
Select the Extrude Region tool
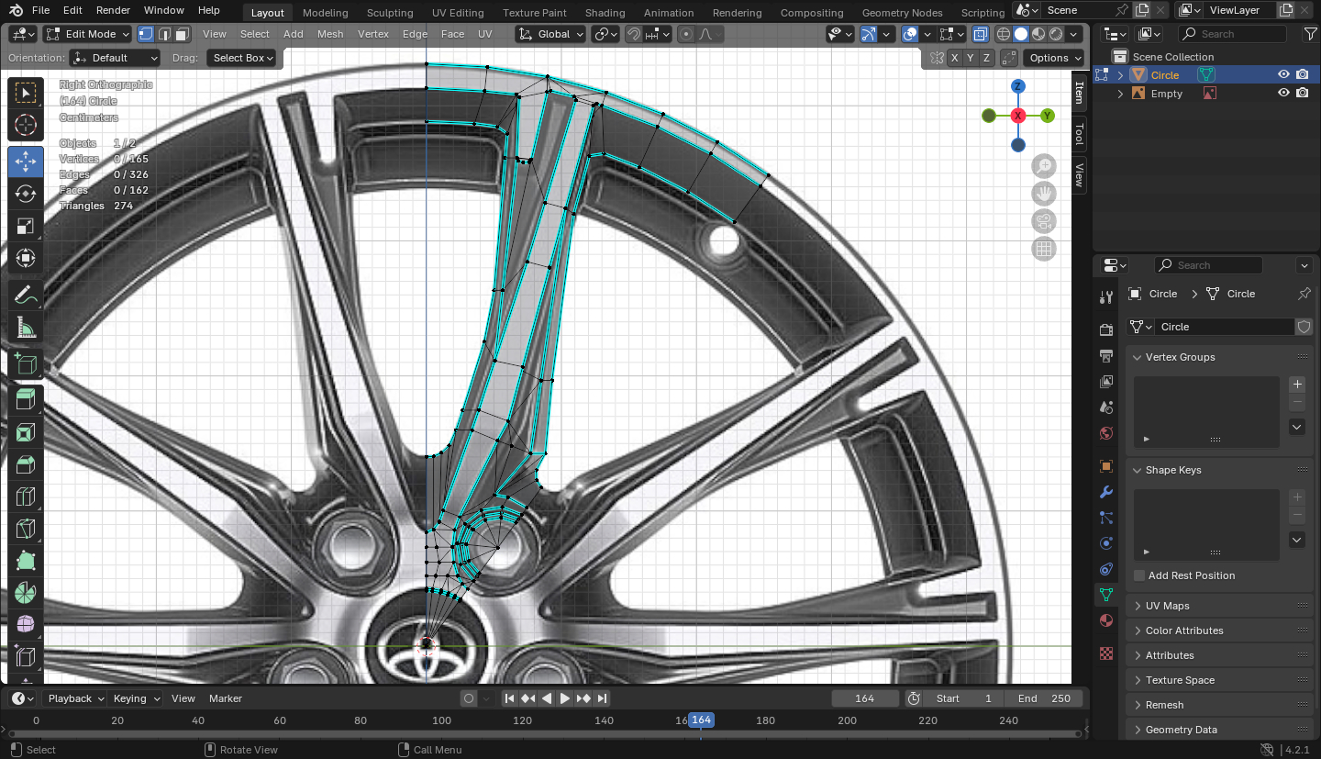click(x=26, y=398)
